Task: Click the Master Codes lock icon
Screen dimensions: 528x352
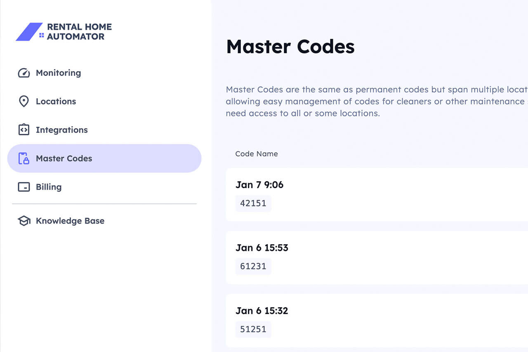Action: (x=24, y=158)
